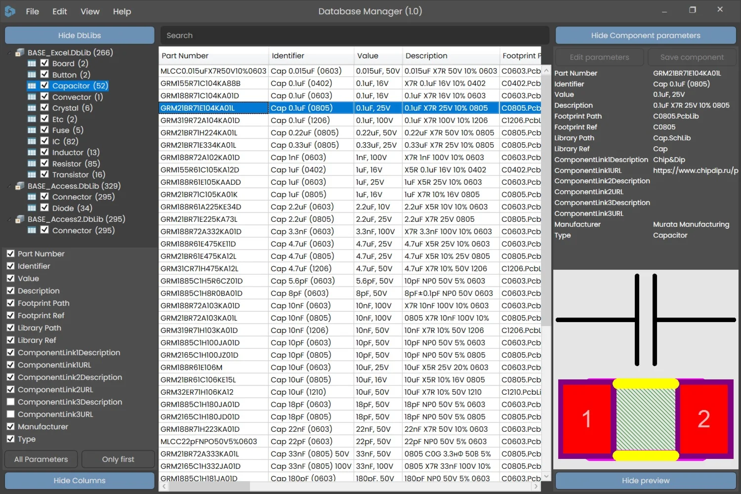Click the Hide Component parameters button
The width and height of the screenshot is (741, 494).
[x=645, y=36]
